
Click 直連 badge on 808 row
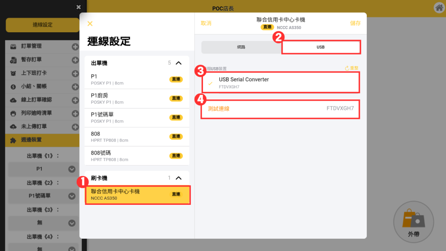click(x=176, y=136)
